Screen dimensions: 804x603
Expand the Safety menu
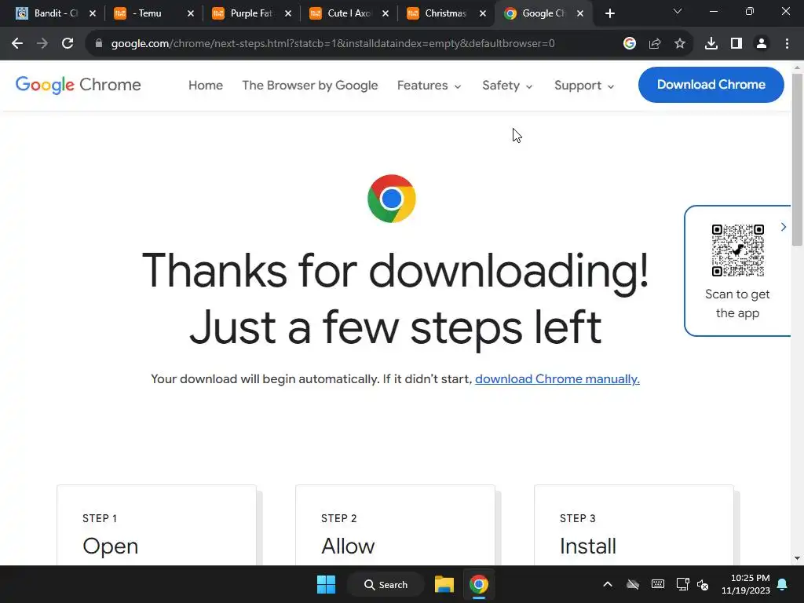tap(507, 85)
